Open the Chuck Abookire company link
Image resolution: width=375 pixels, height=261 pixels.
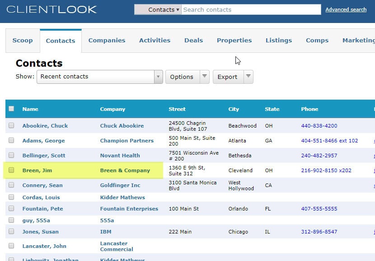122,126
